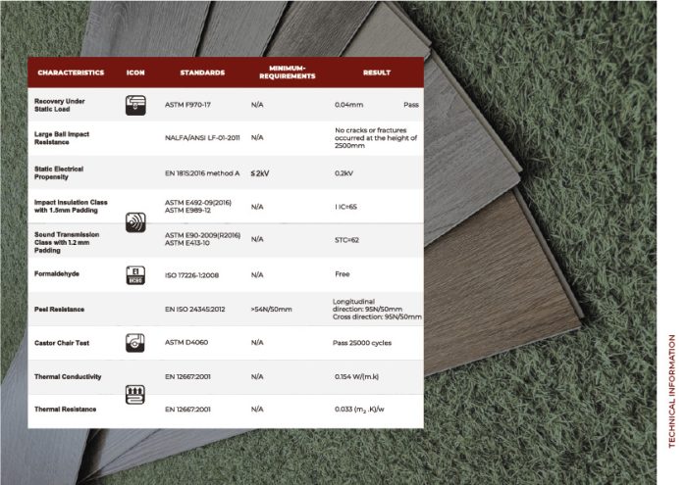The width and height of the screenshot is (687, 485).
Task: Click 'EN 12667:2001' in Thermal Resistance row
Action: [187, 410]
